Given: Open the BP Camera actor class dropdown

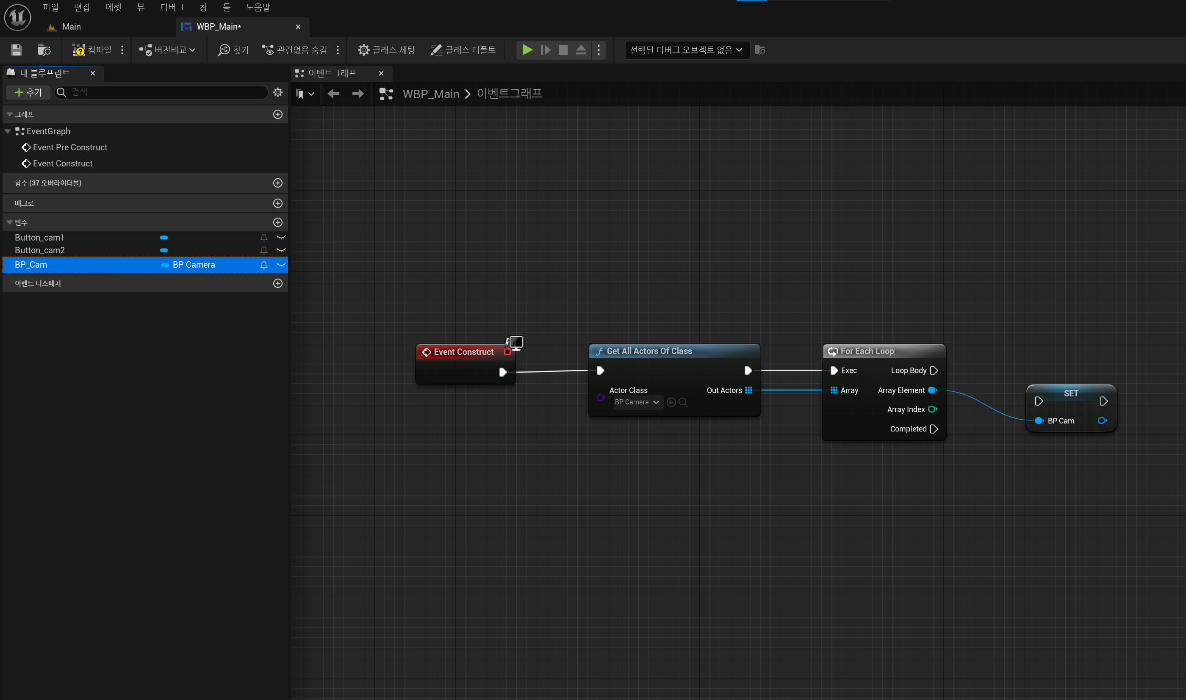Looking at the screenshot, I should click(x=637, y=402).
